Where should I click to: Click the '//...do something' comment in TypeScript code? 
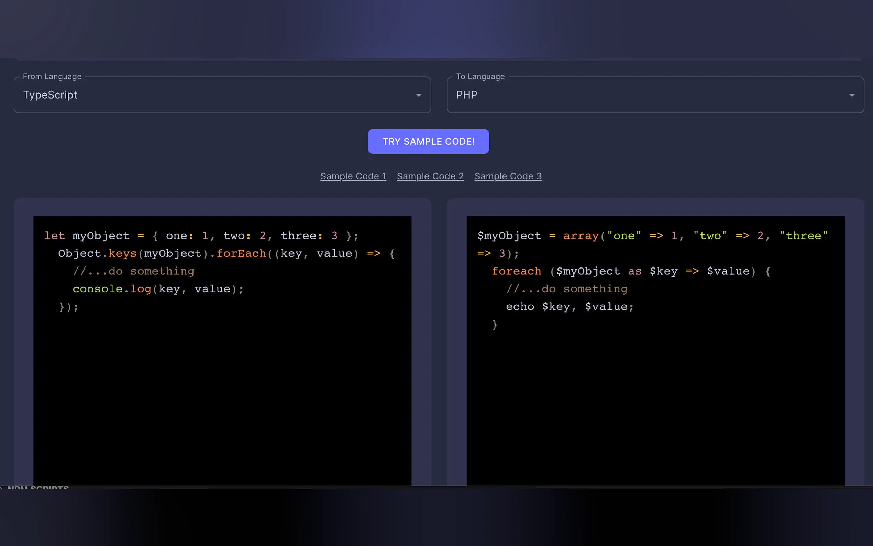pos(134,271)
